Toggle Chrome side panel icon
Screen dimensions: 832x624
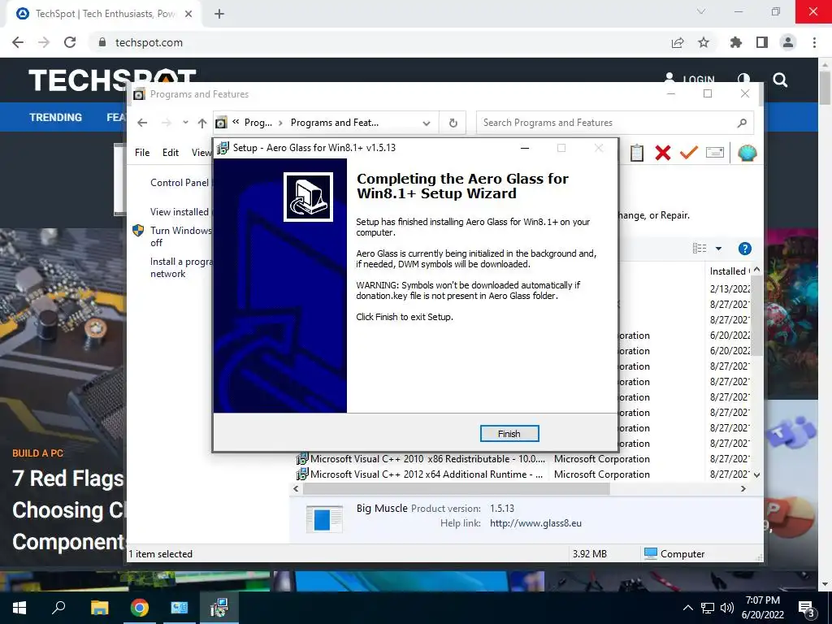point(762,42)
